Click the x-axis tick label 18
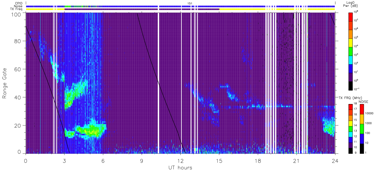The height and width of the screenshot is (174, 377). tap(258, 161)
